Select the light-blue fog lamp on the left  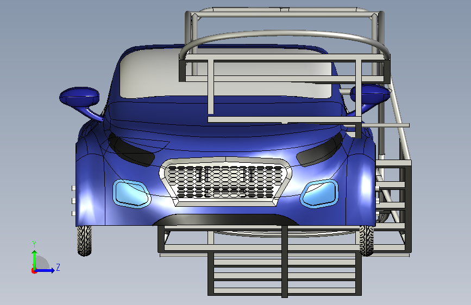131,194
